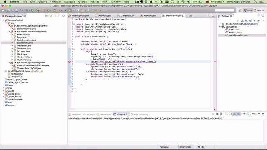Click Pin Console icon
This screenshot has width=267, height=150.
click(x=244, y=114)
